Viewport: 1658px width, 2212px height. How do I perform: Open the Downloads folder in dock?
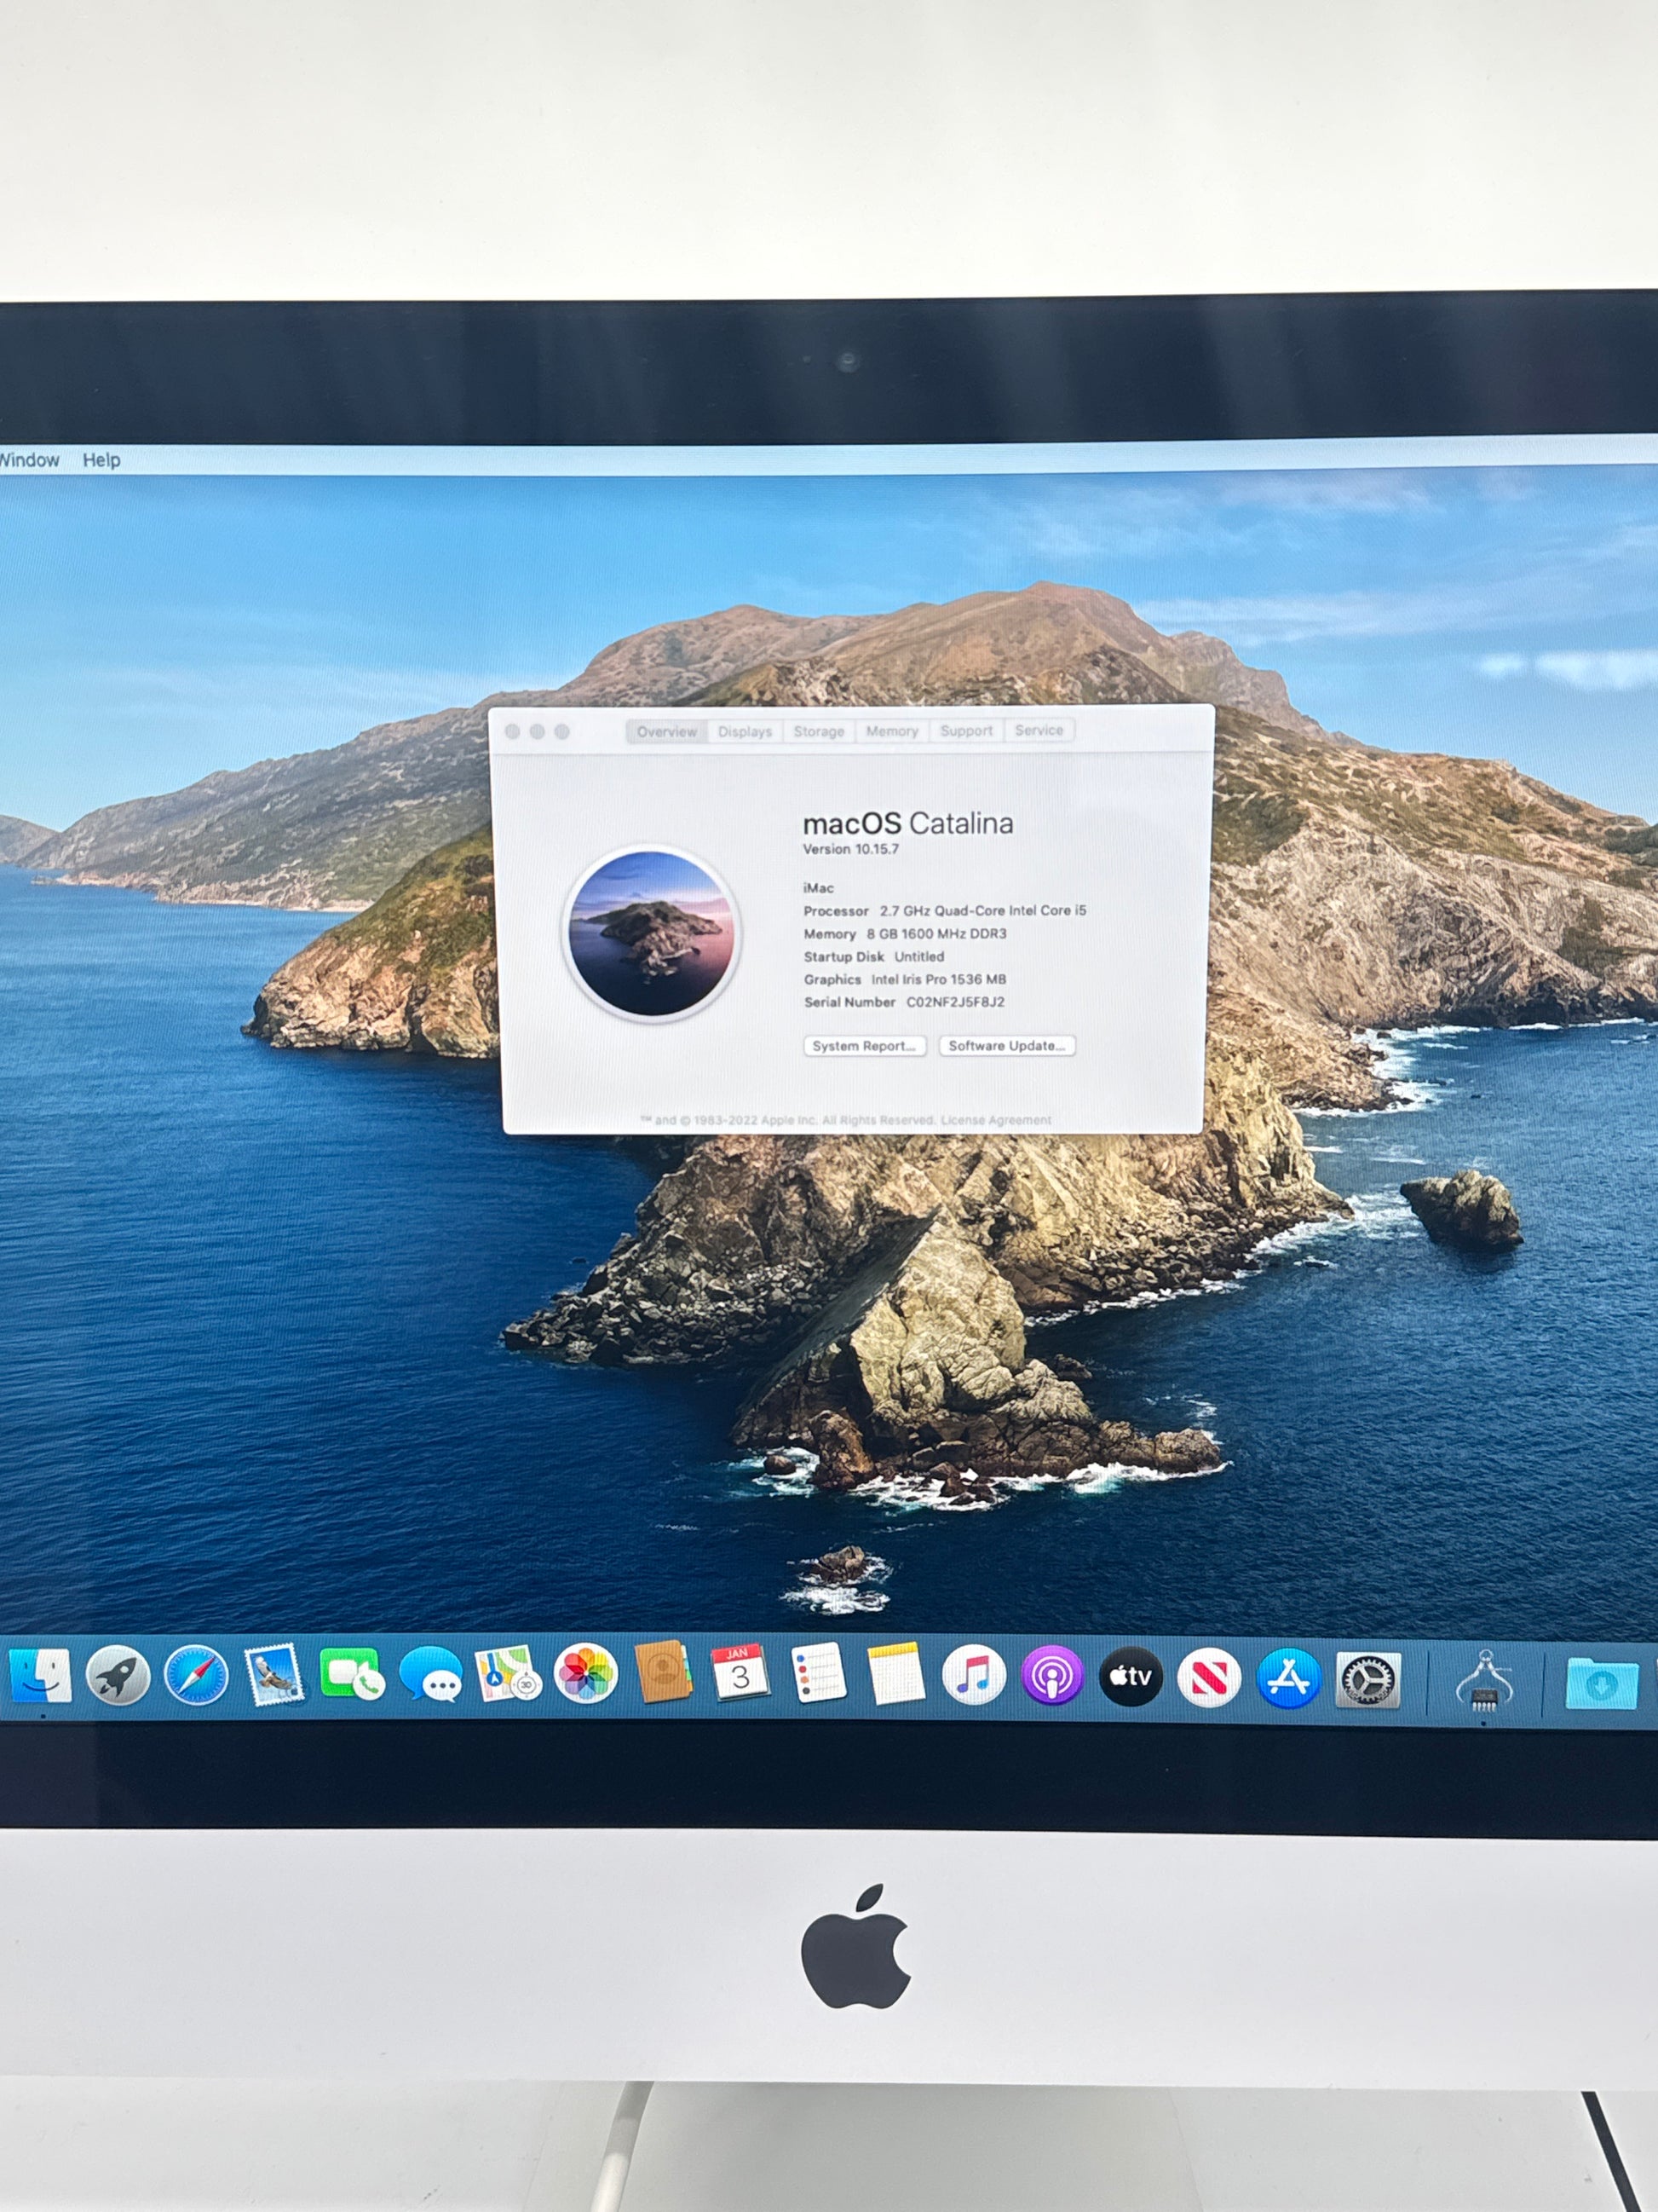[1601, 1684]
